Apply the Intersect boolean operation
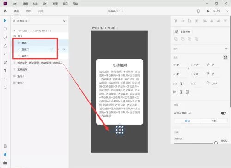231x168 pixels. (189, 39)
